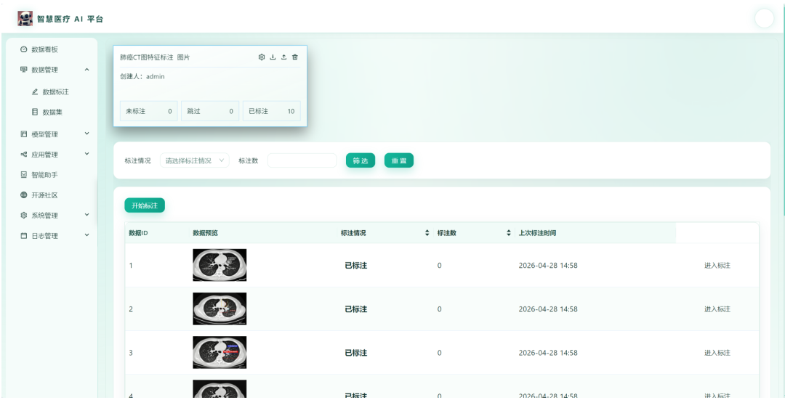Open the user avatar circle at top right

(764, 18)
